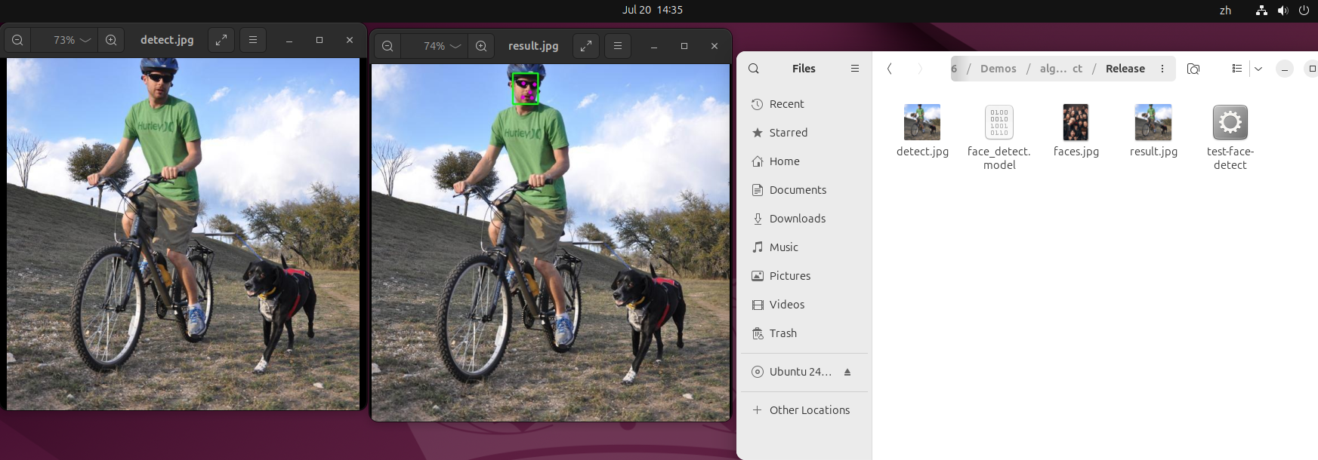Navigate back with the back arrow in Files
This screenshot has height=460, width=1318.
pos(890,69)
